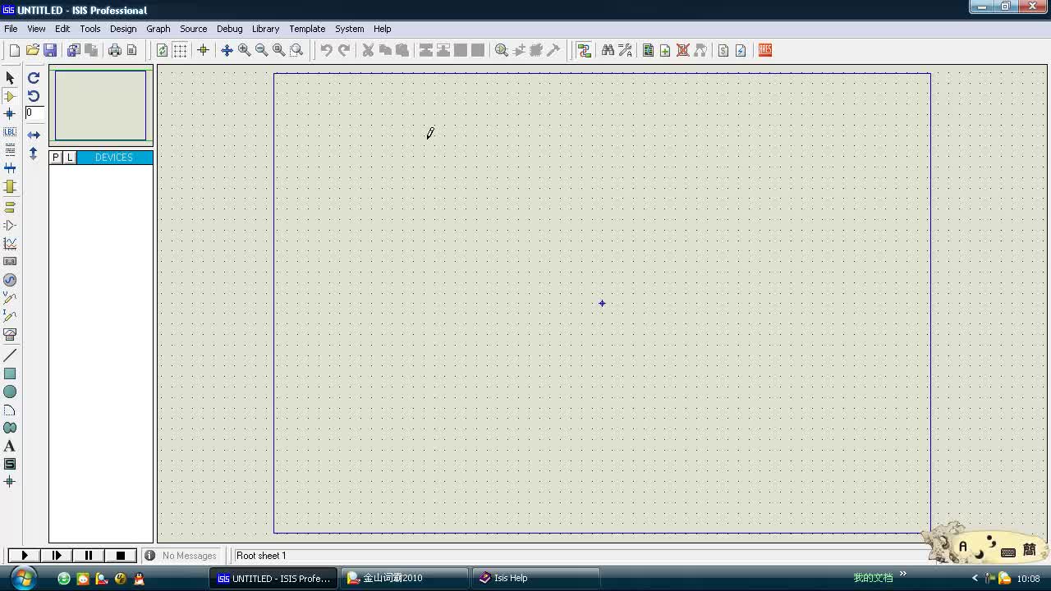Select the 2D Closed Path tool

(x=10, y=428)
